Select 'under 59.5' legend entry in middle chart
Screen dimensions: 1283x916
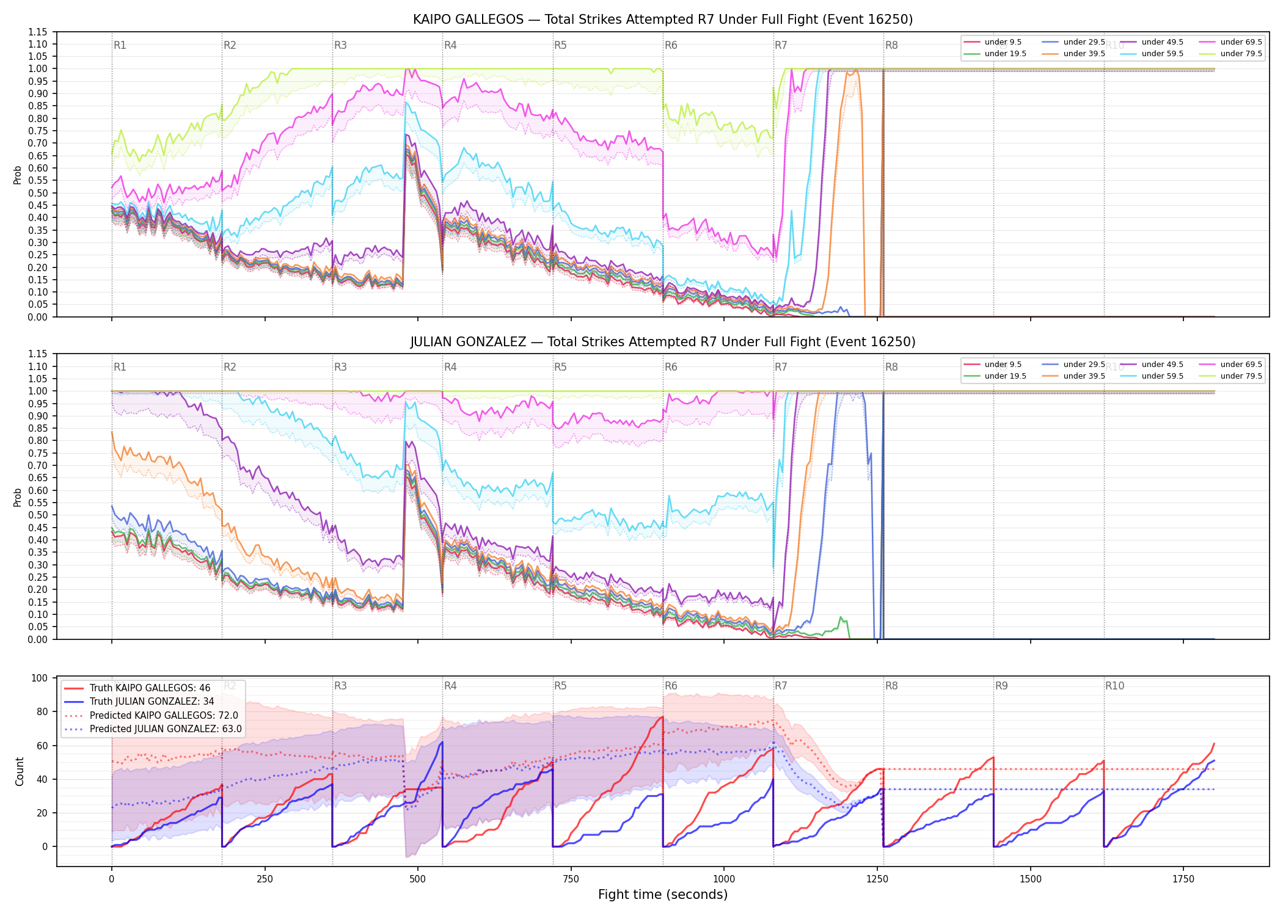point(1152,376)
